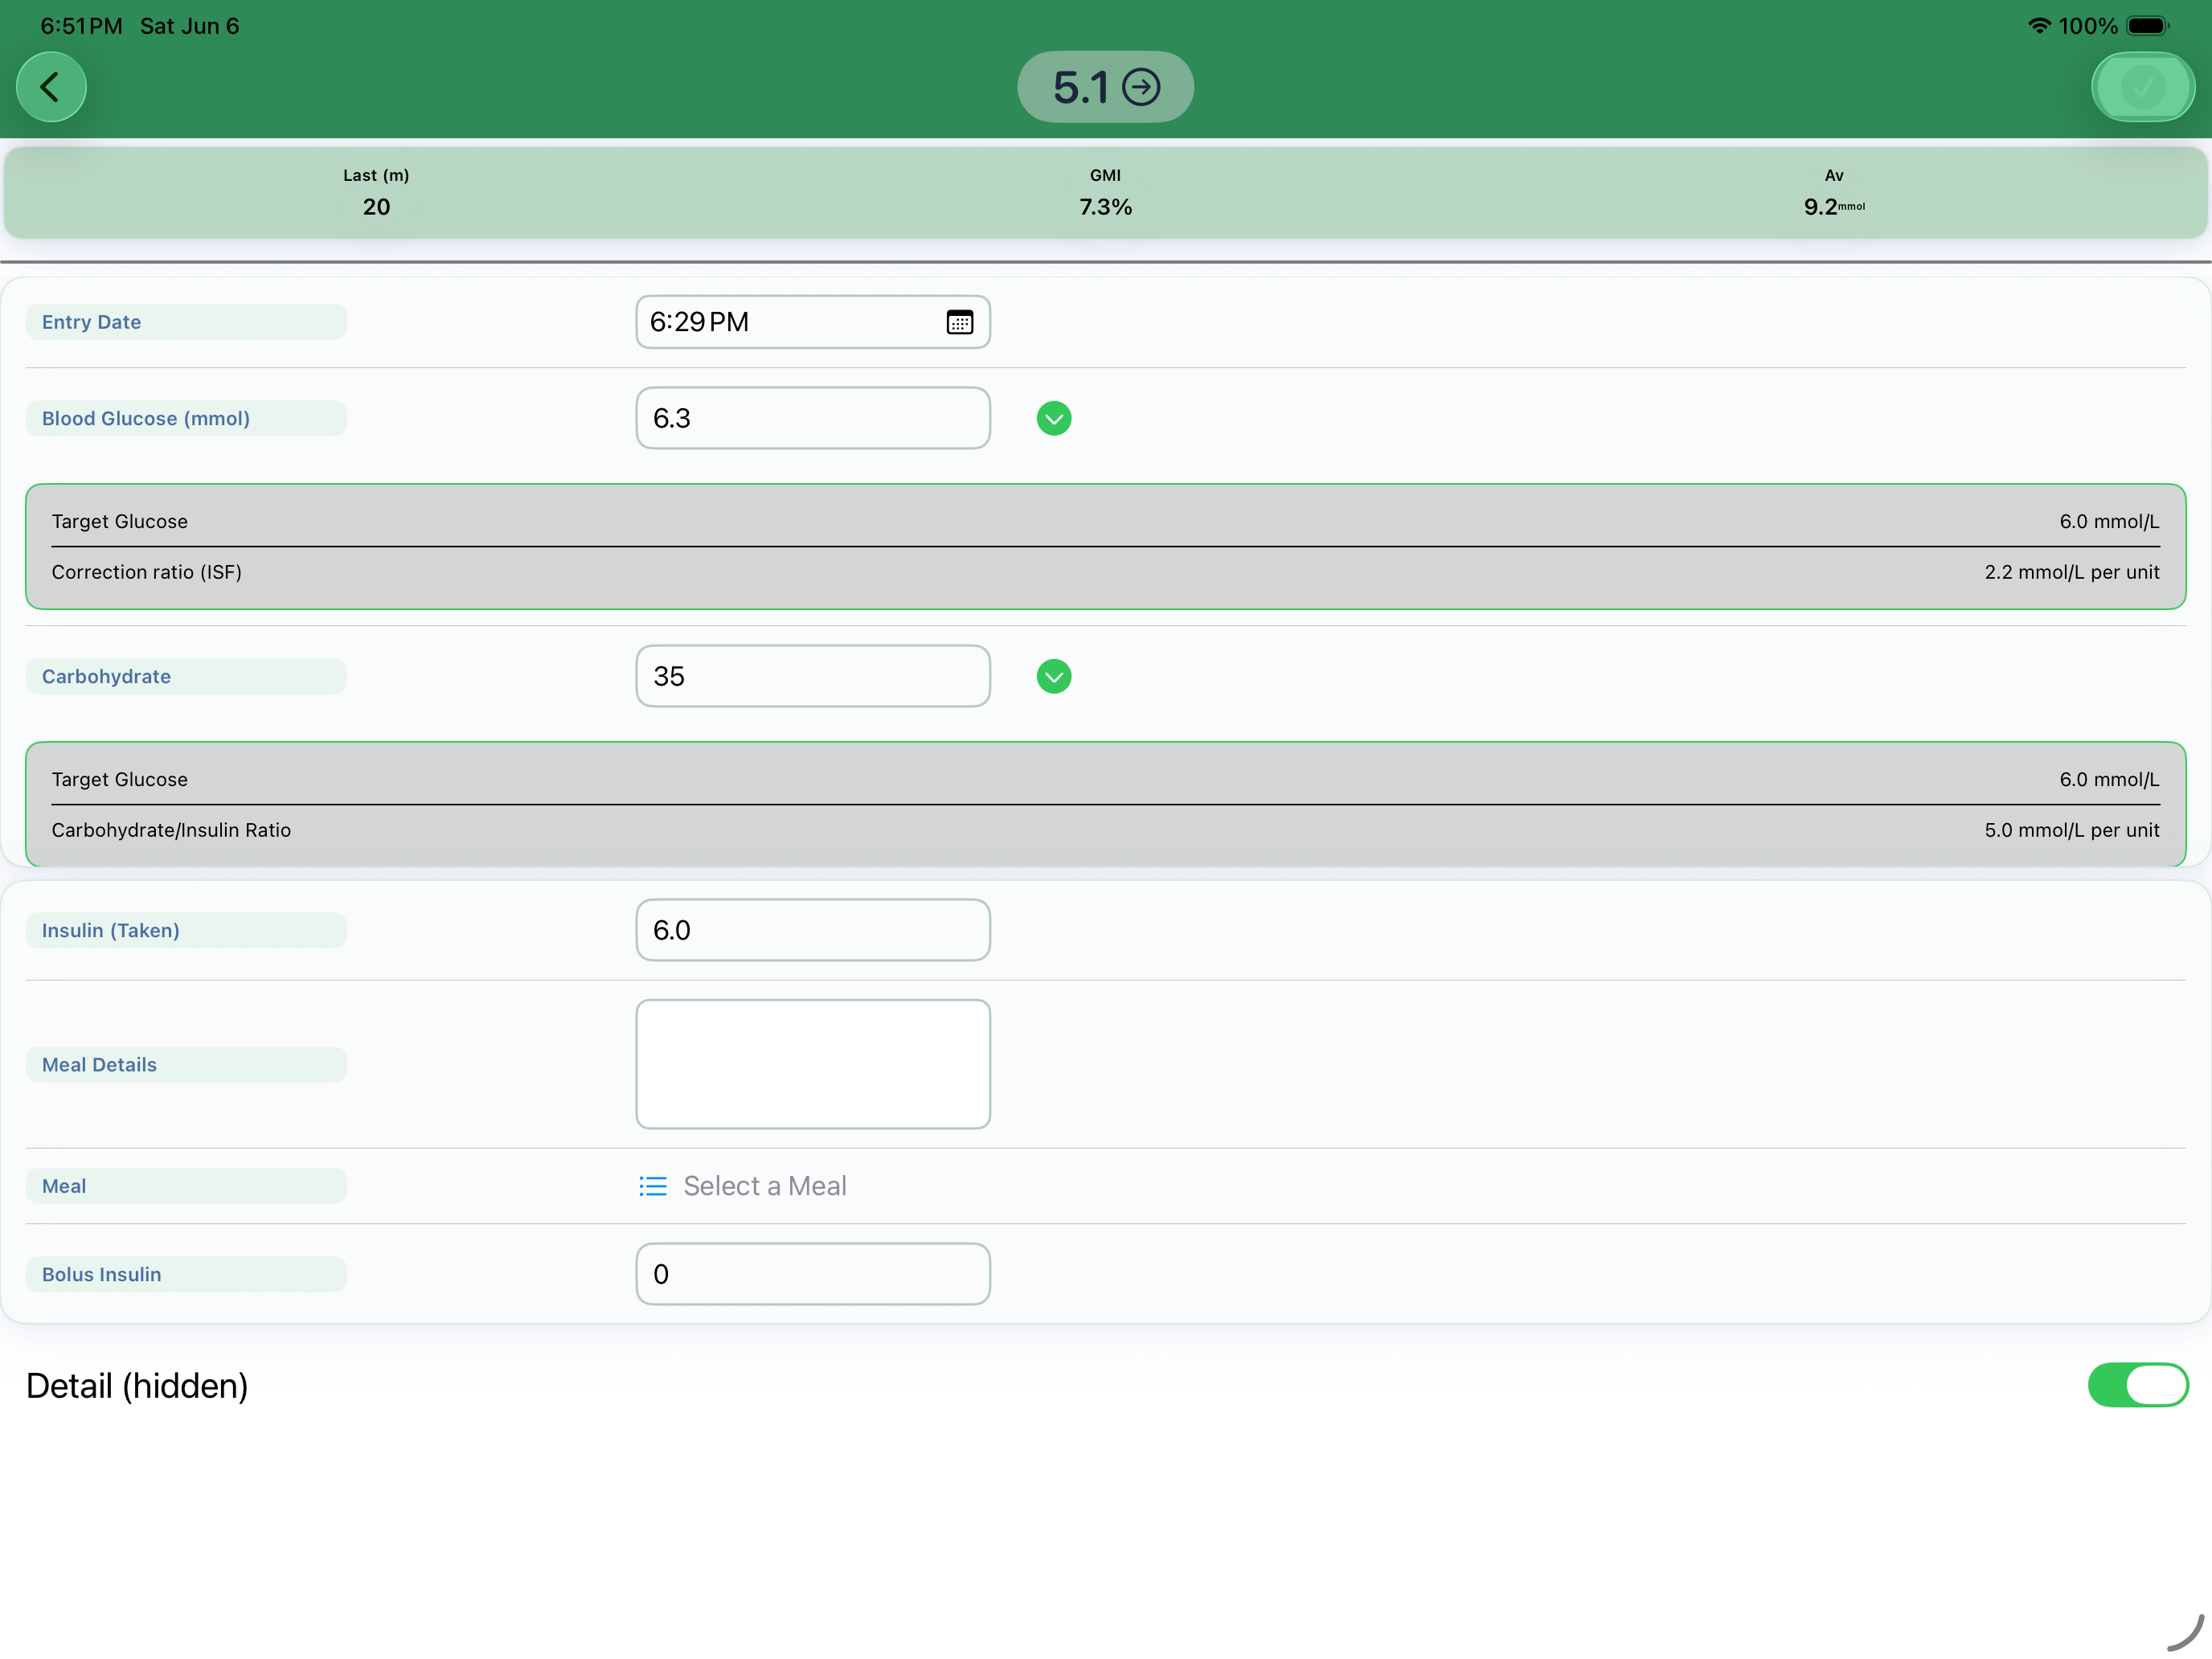Open the Select a Meal list

click(x=765, y=1186)
